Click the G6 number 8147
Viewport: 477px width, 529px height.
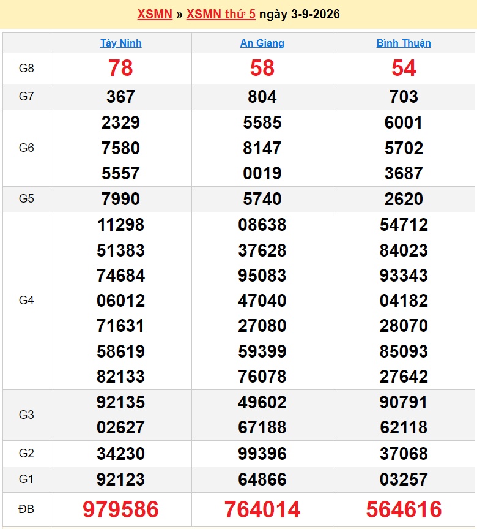(x=262, y=148)
